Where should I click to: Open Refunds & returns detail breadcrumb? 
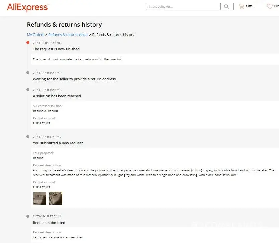[68, 35]
